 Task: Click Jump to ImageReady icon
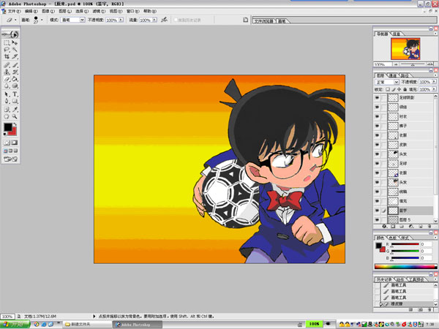pos(11,159)
